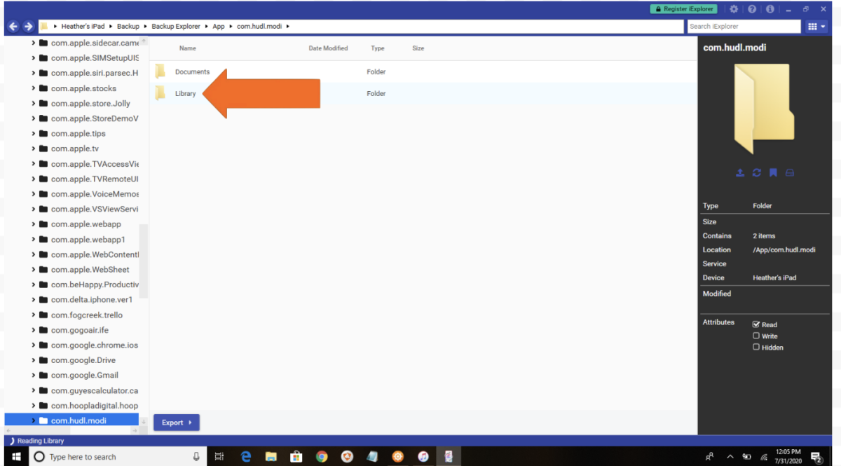This screenshot has height=466, width=841.
Task: Click the refresh icon in the details panel
Action: coord(757,172)
